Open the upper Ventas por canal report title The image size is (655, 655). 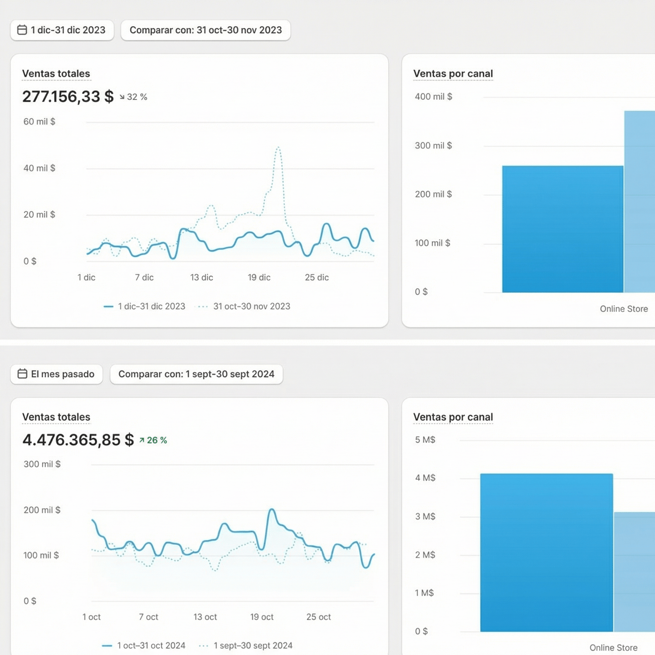point(453,74)
